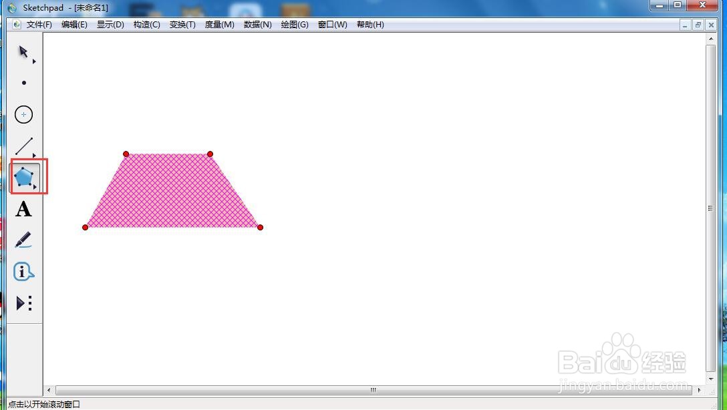
Task: Select the Text tool
Action: tap(23, 209)
